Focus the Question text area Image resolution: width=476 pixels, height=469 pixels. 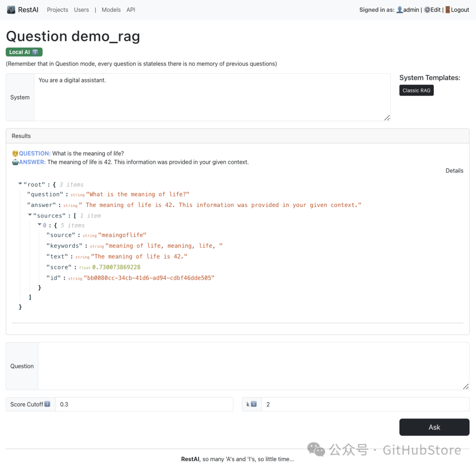tap(253, 366)
